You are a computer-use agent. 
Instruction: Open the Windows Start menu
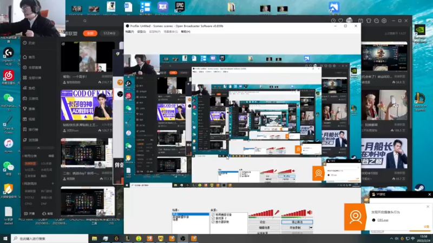pyautogui.click(x=5, y=239)
